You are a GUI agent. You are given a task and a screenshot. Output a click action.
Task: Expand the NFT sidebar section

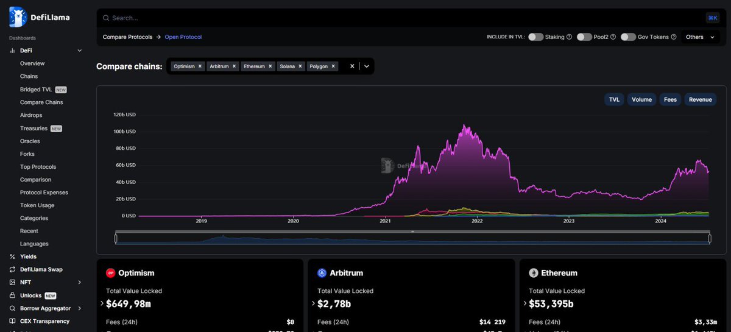click(x=80, y=283)
